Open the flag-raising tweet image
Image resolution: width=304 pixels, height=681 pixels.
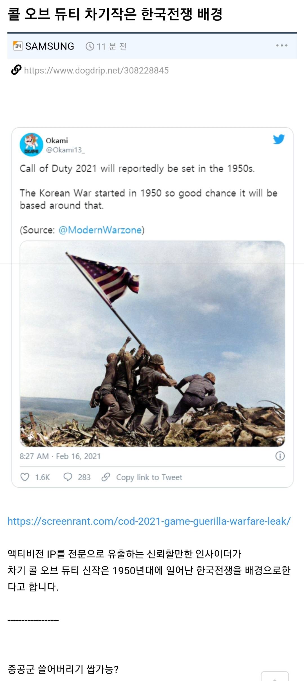tap(152, 343)
